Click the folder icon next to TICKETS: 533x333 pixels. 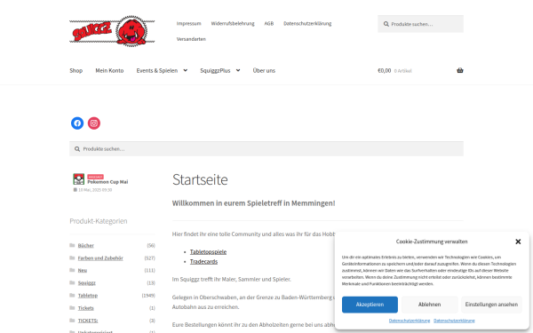tap(72, 321)
